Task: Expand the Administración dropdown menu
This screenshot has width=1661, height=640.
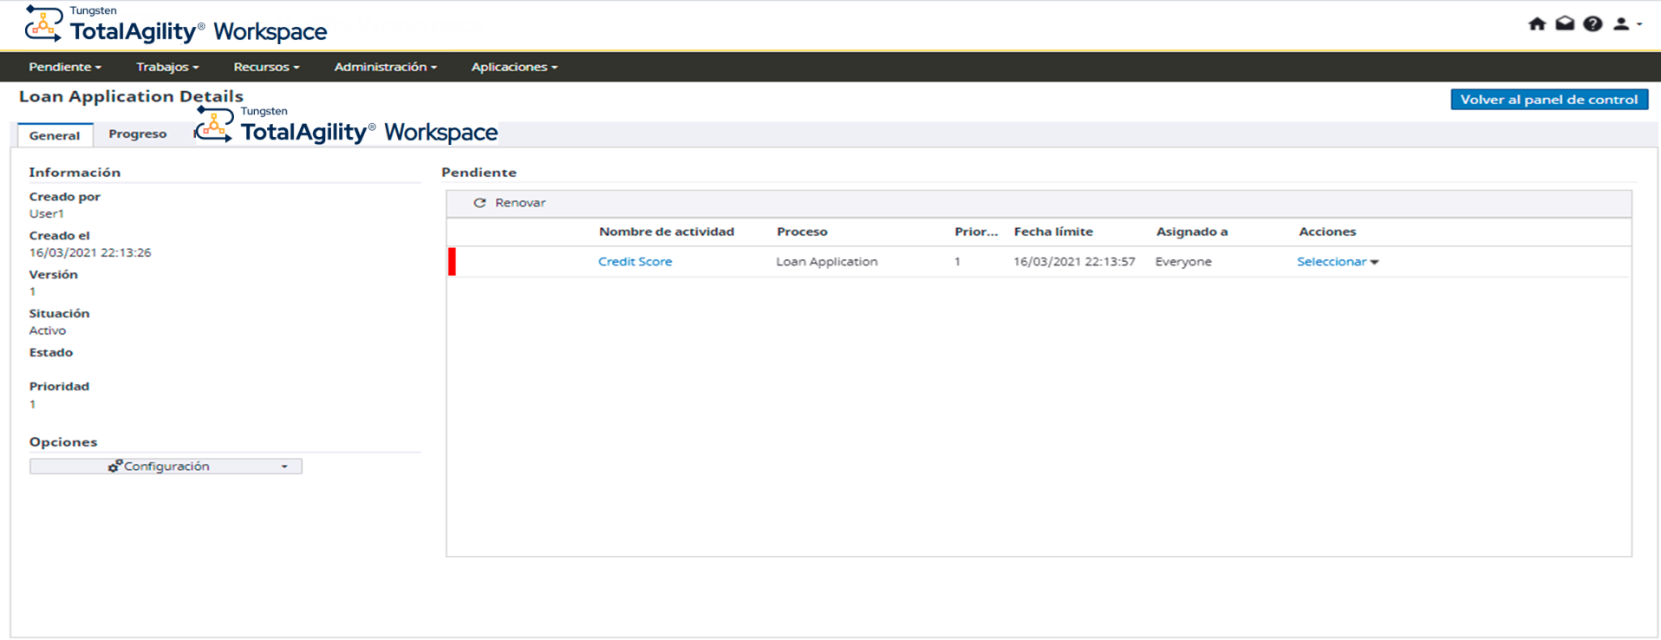Action: pos(385,67)
